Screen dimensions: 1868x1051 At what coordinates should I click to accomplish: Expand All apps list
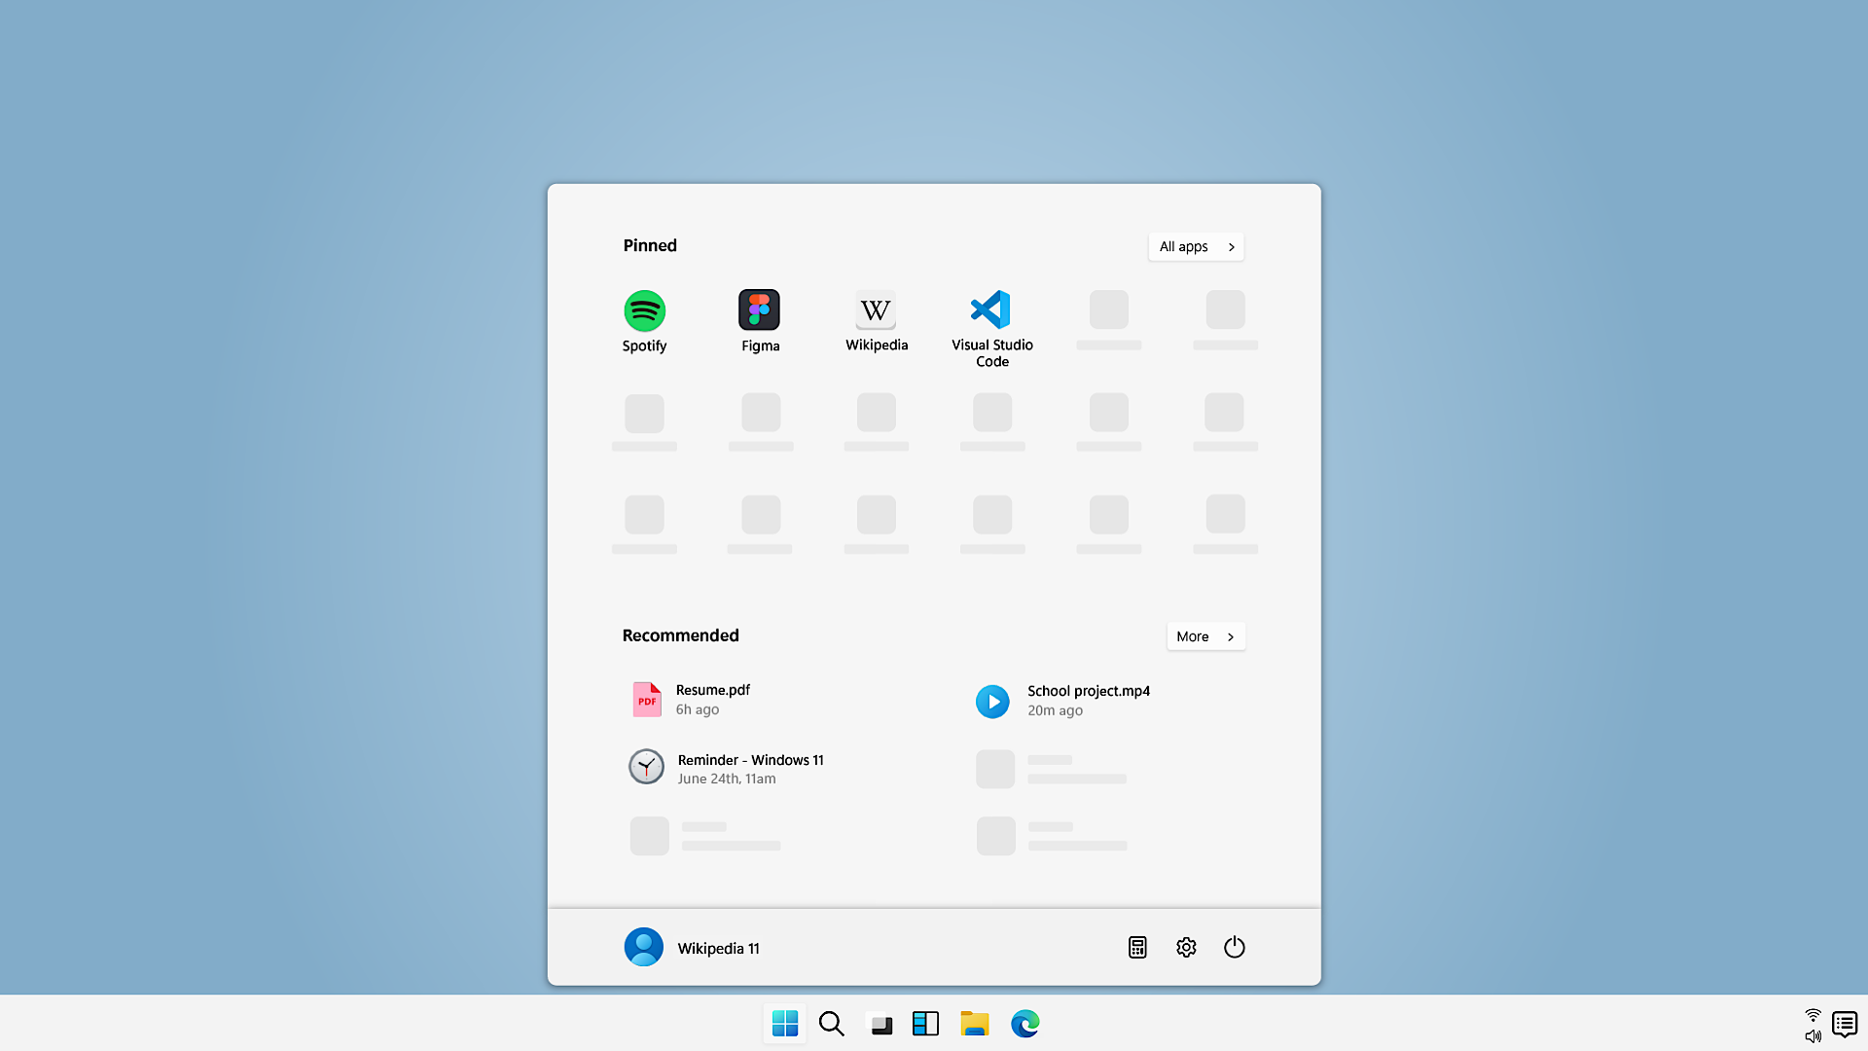click(x=1196, y=247)
